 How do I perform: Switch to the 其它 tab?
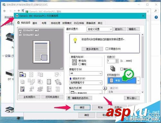tap(100, 23)
